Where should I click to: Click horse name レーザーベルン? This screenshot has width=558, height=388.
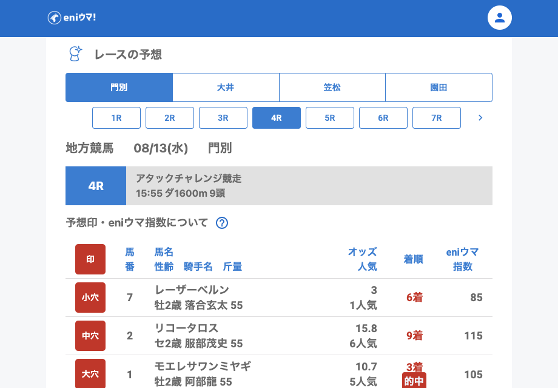pyautogui.click(x=192, y=290)
